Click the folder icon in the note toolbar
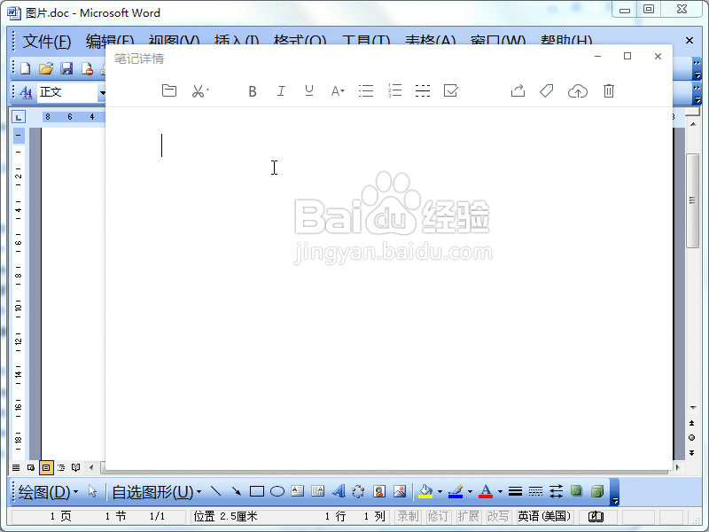The width and height of the screenshot is (709, 532). pos(169,90)
